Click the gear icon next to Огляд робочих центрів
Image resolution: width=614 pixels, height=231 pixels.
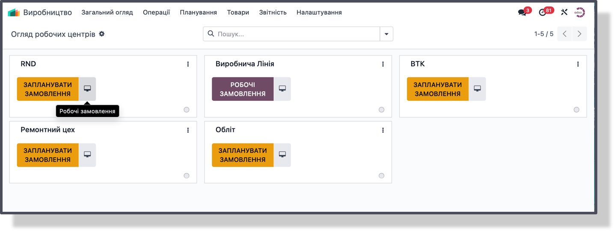pos(102,34)
